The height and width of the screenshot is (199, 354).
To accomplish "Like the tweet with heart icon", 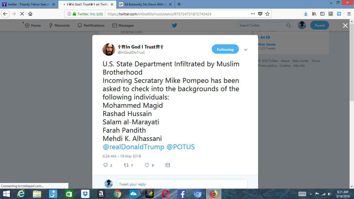I will coord(147,165).
